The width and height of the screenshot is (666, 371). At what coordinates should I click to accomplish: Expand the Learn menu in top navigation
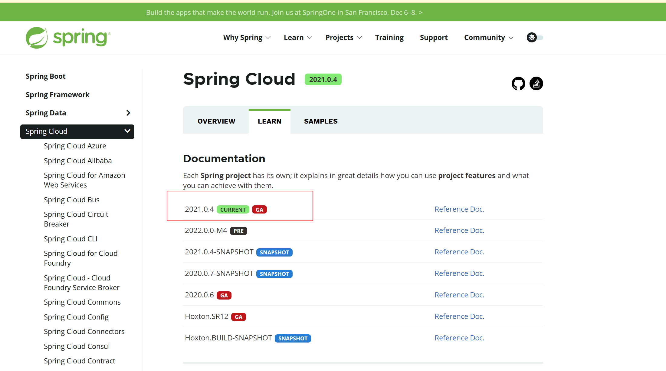tap(298, 38)
